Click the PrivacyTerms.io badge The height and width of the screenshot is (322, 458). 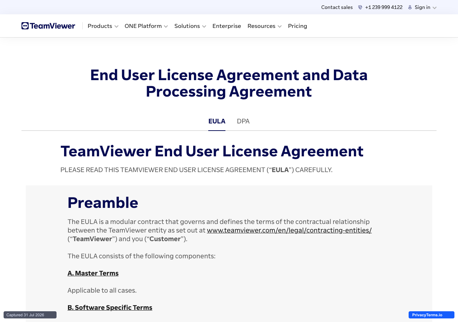[432, 315]
